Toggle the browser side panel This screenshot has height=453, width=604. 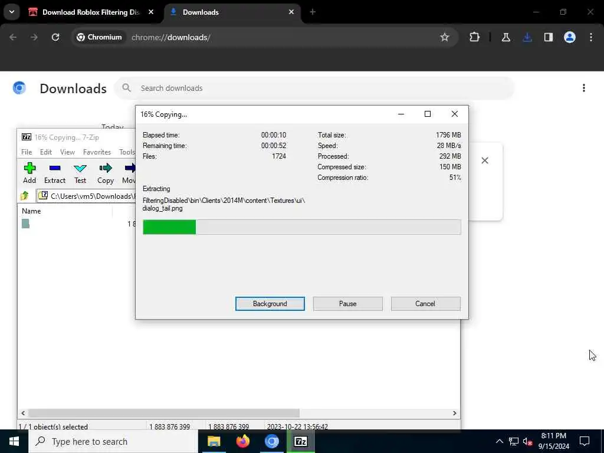549,37
